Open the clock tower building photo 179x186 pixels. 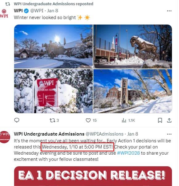tap(133, 91)
